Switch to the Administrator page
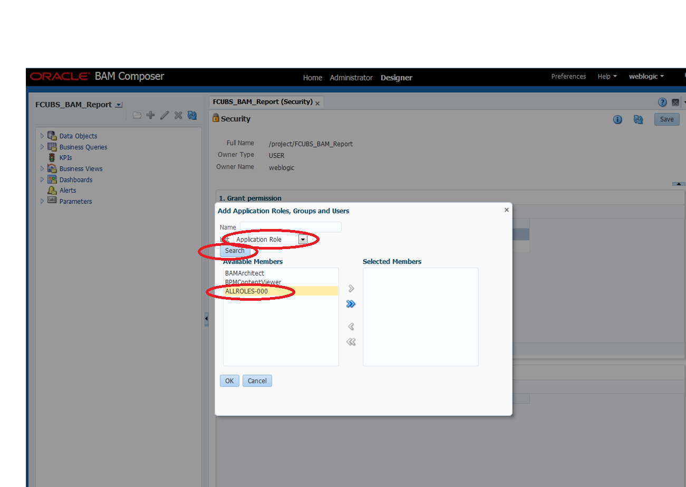Image resolution: width=686 pixels, height=487 pixels. (x=351, y=78)
